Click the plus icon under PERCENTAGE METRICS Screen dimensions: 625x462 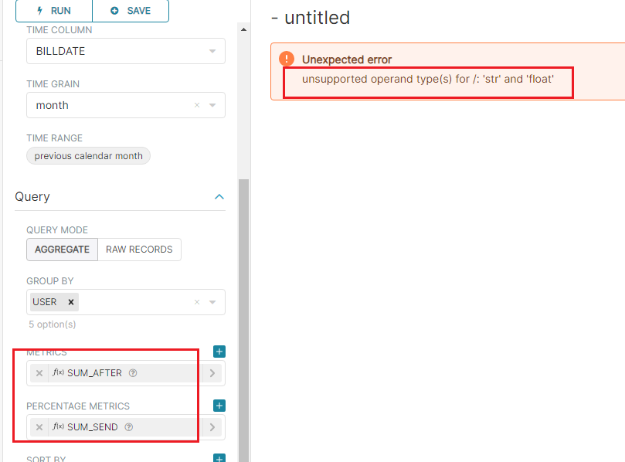coord(219,406)
